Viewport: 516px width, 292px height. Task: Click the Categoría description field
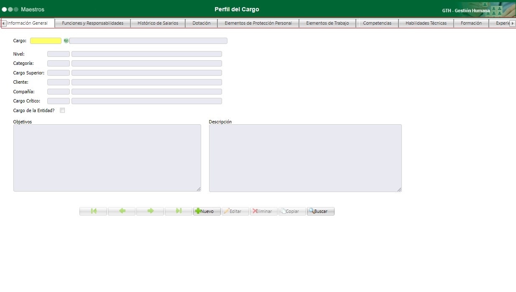[x=147, y=64]
